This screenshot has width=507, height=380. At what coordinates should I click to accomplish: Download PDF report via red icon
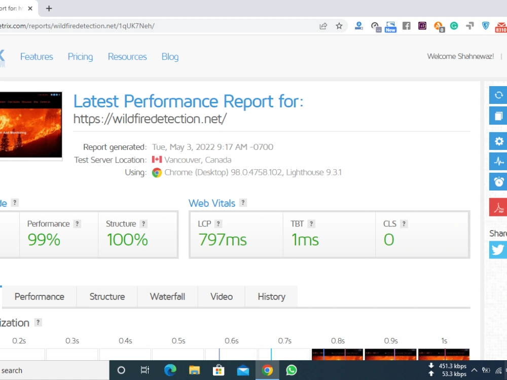click(x=498, y=207)
